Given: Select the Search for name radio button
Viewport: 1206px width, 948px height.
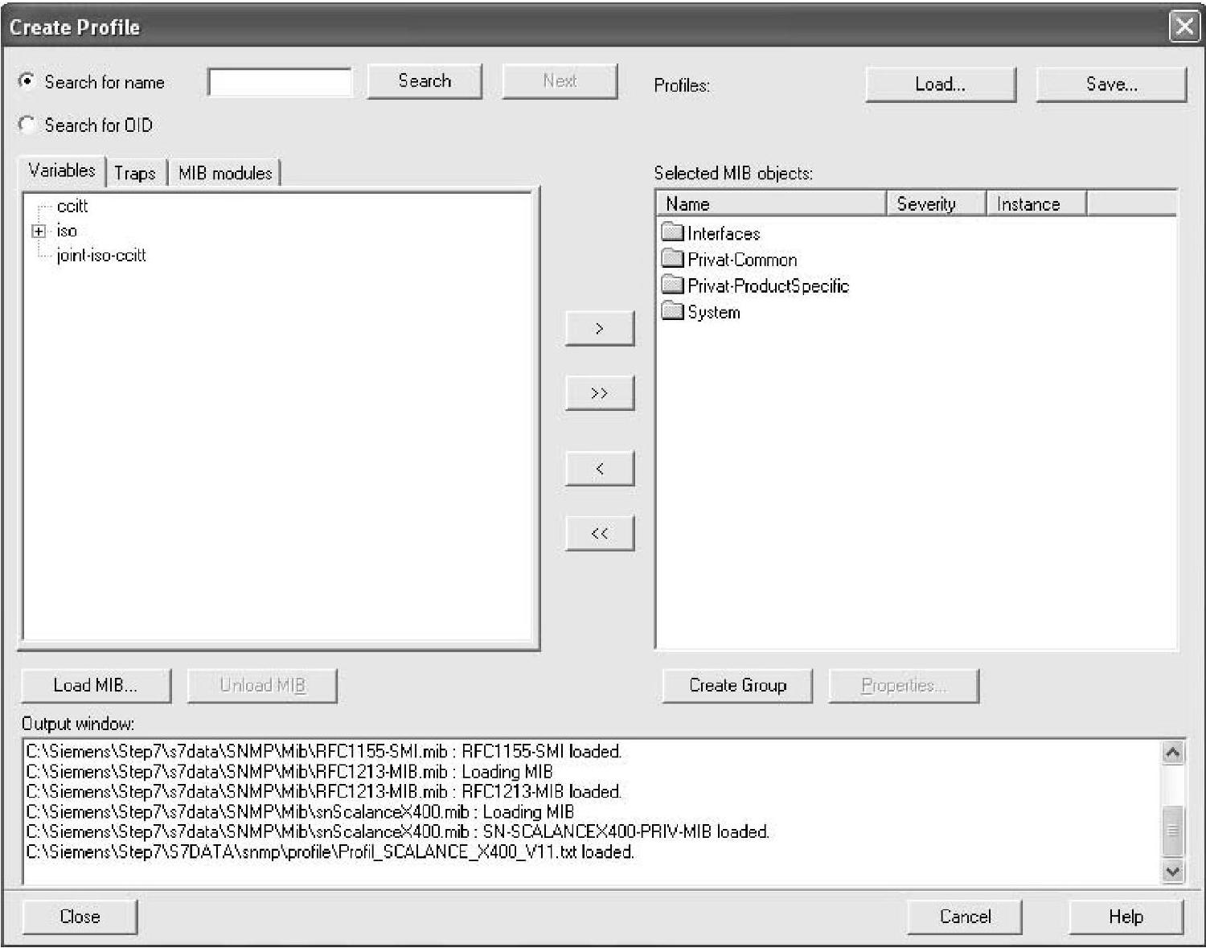Looking at the screenshot, I should (x=28, y=81).
